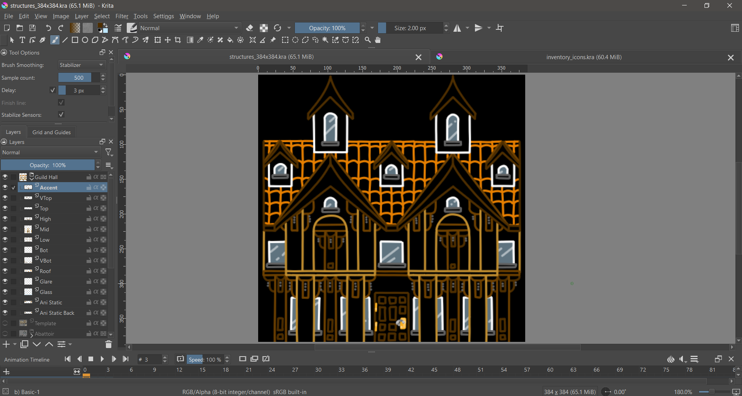
Task: Activate the Crop tool
Action: point(178,40)
